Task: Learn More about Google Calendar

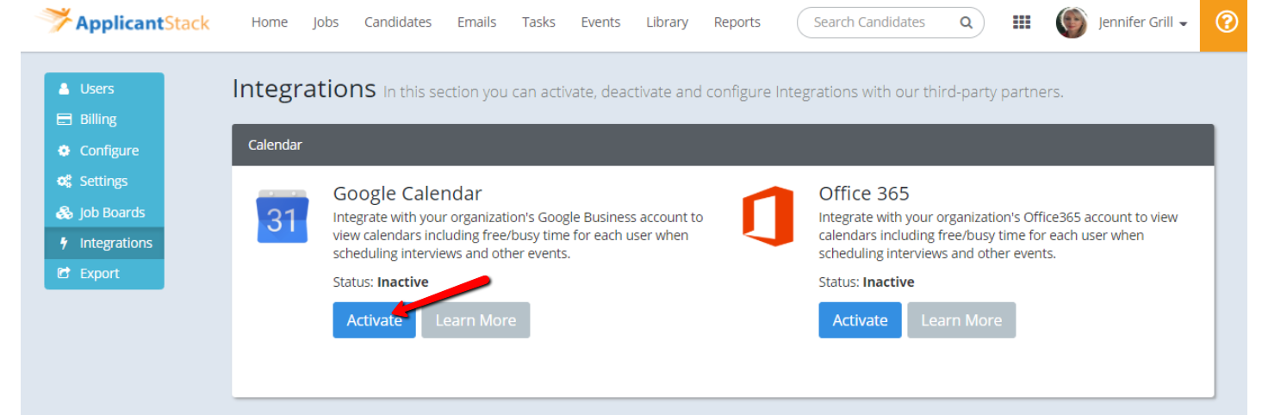Action: tap(476, 320)
